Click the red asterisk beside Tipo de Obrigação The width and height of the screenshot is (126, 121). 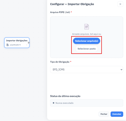point(71,62)
